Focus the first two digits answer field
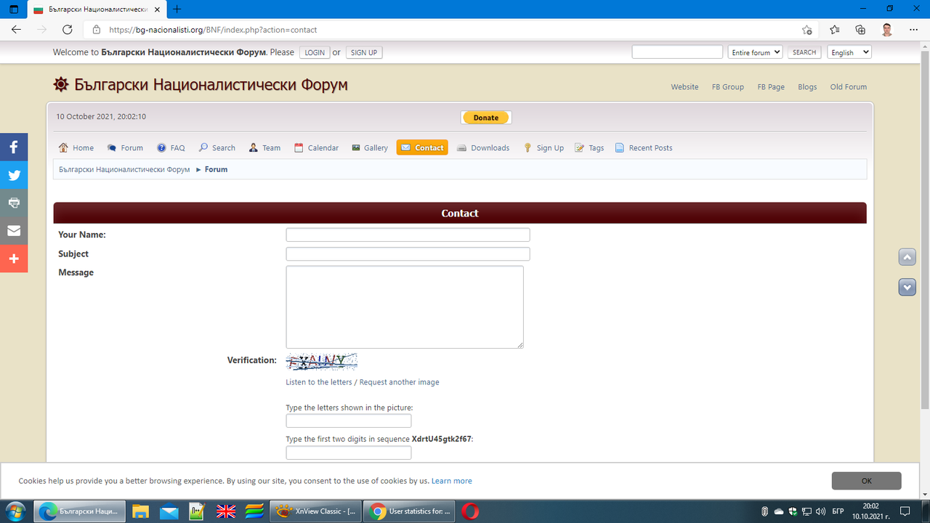Image resolution: width=930 pixels, height=523 pixels. [x=349, y=453]
